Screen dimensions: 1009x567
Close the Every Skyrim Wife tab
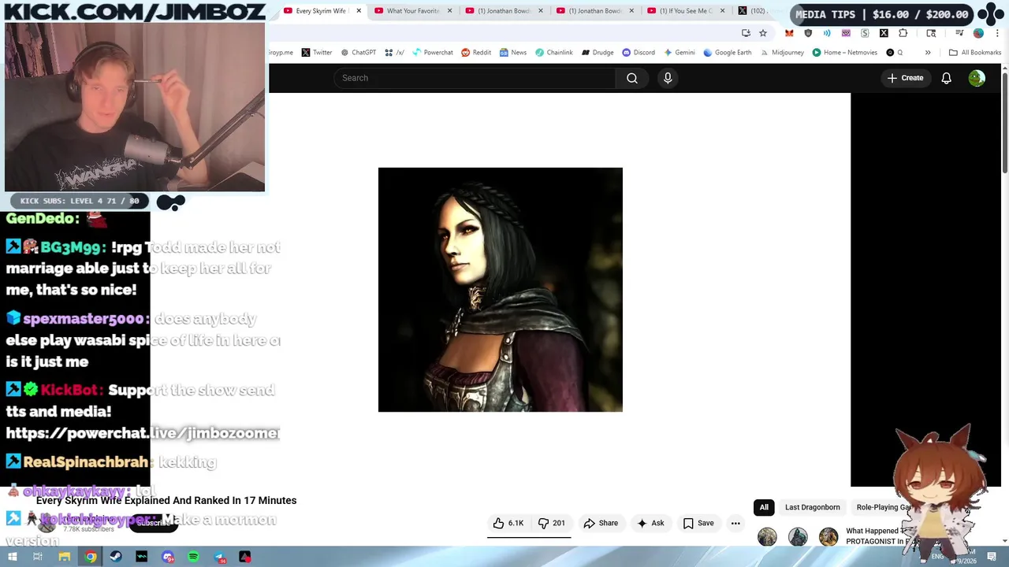coord(359,11)
